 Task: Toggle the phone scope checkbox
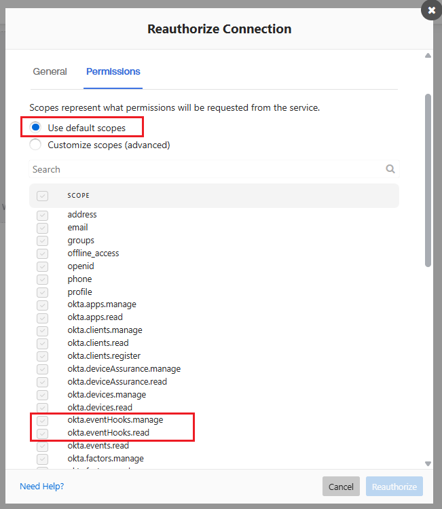43,279
